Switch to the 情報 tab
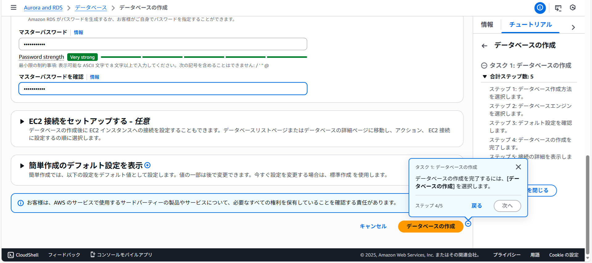The image size is (592, 263). click(x=487, y=25)
